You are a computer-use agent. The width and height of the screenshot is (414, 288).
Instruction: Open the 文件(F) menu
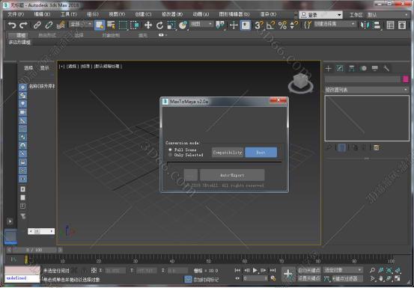[16, 14]
